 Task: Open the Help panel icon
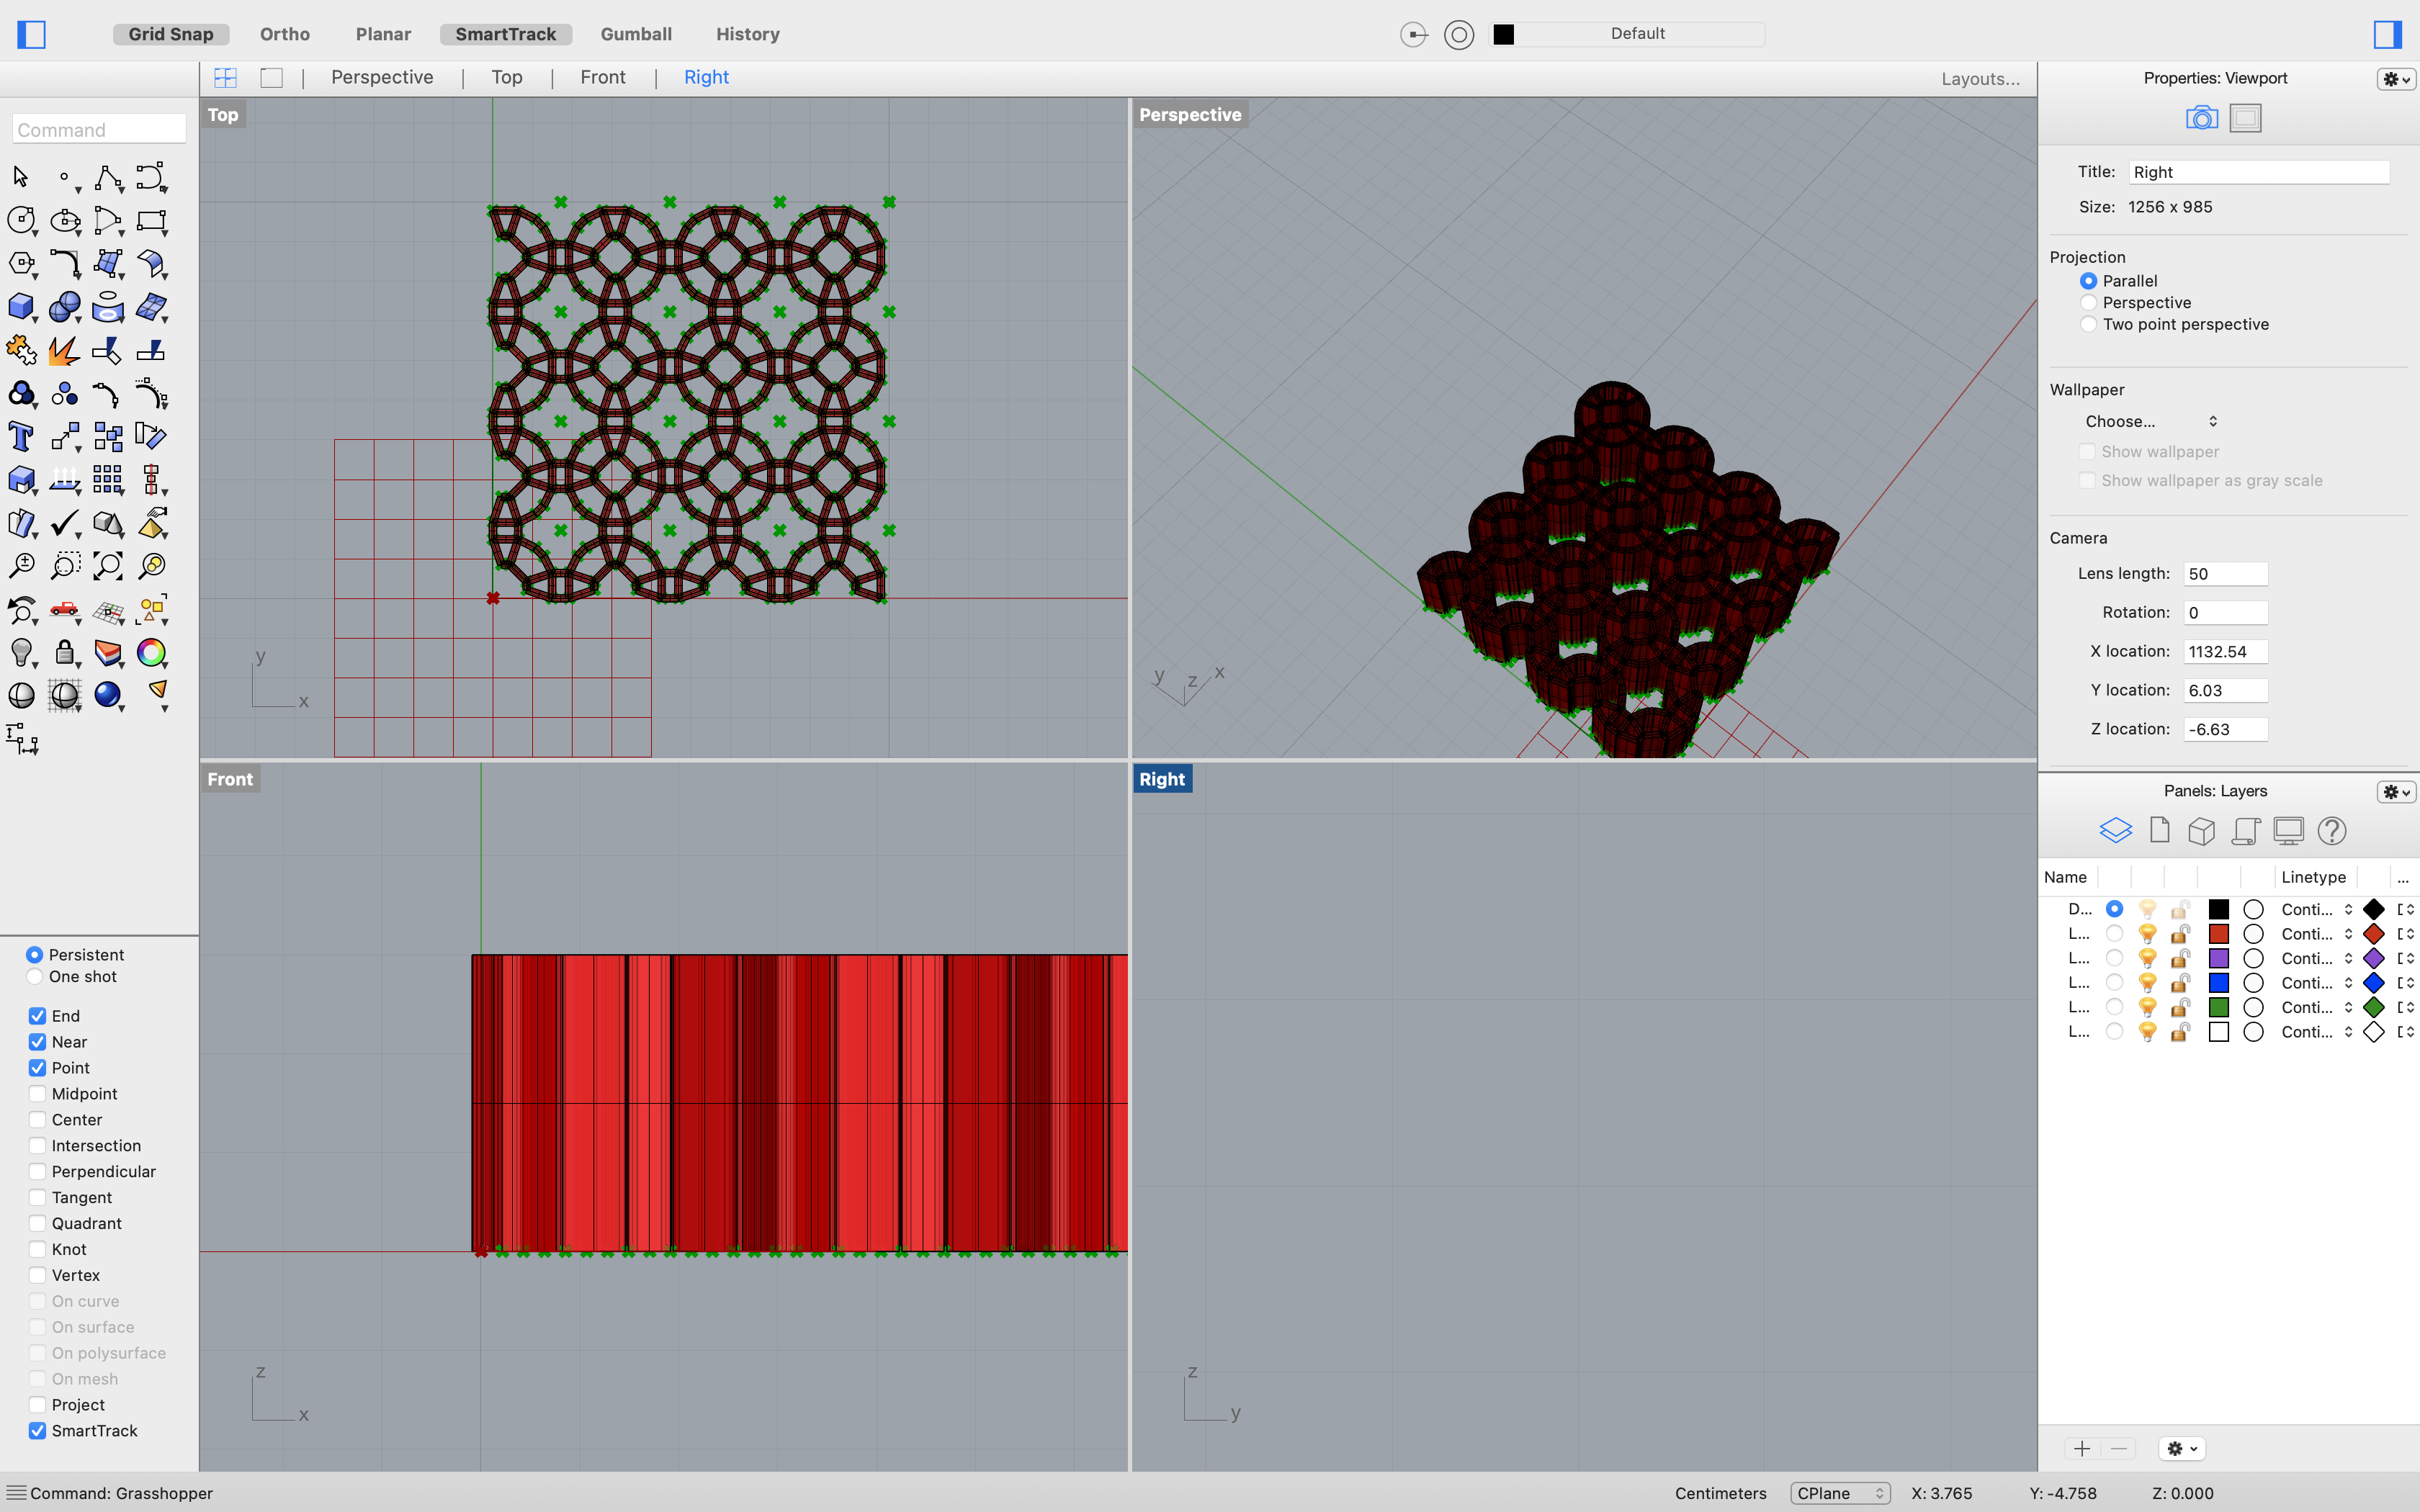pos(2331,831)
